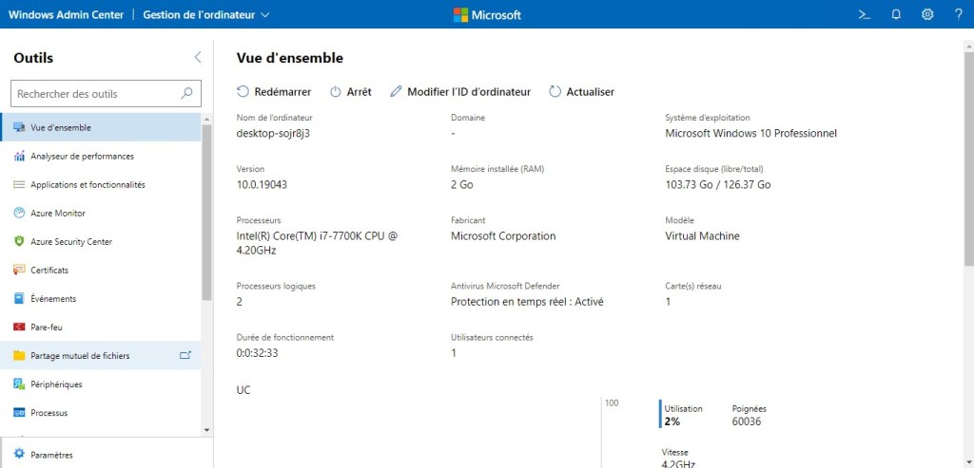Open the PowerShell console icon in header

pyautogui.click(x=865, y=14)
